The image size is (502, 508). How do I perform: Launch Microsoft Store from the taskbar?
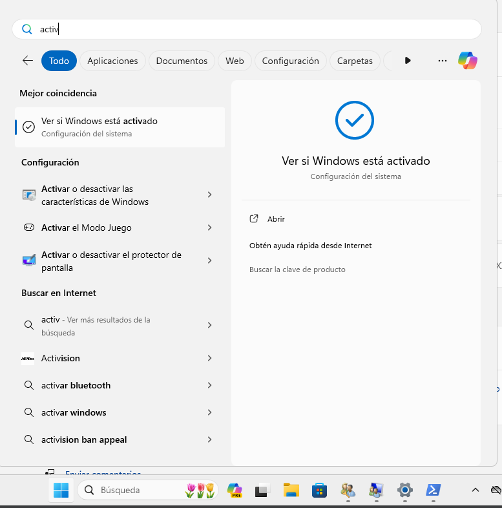point(319,491)
